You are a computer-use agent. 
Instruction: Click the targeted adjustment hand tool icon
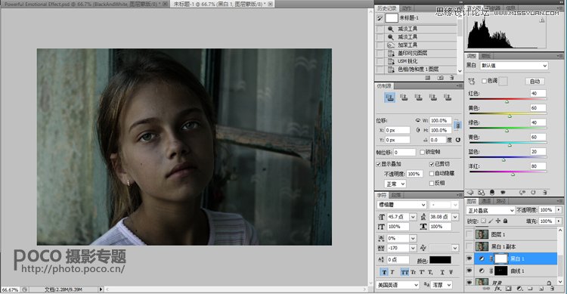tap(472, 81)
